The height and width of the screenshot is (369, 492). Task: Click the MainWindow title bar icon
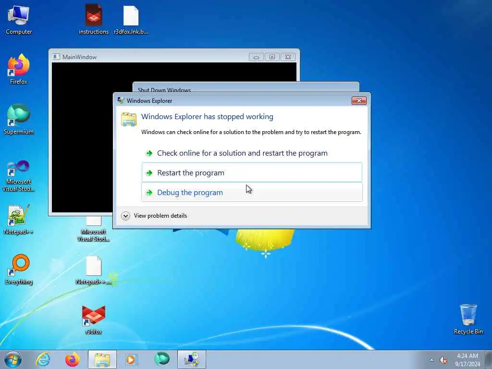click(57, 57)
